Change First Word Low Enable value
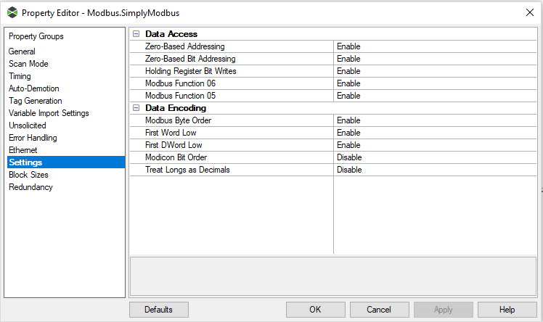 435,133
